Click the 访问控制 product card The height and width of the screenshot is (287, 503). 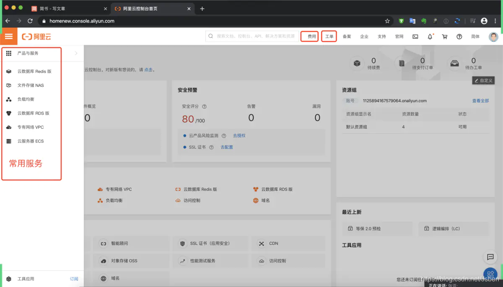point(288,261)
